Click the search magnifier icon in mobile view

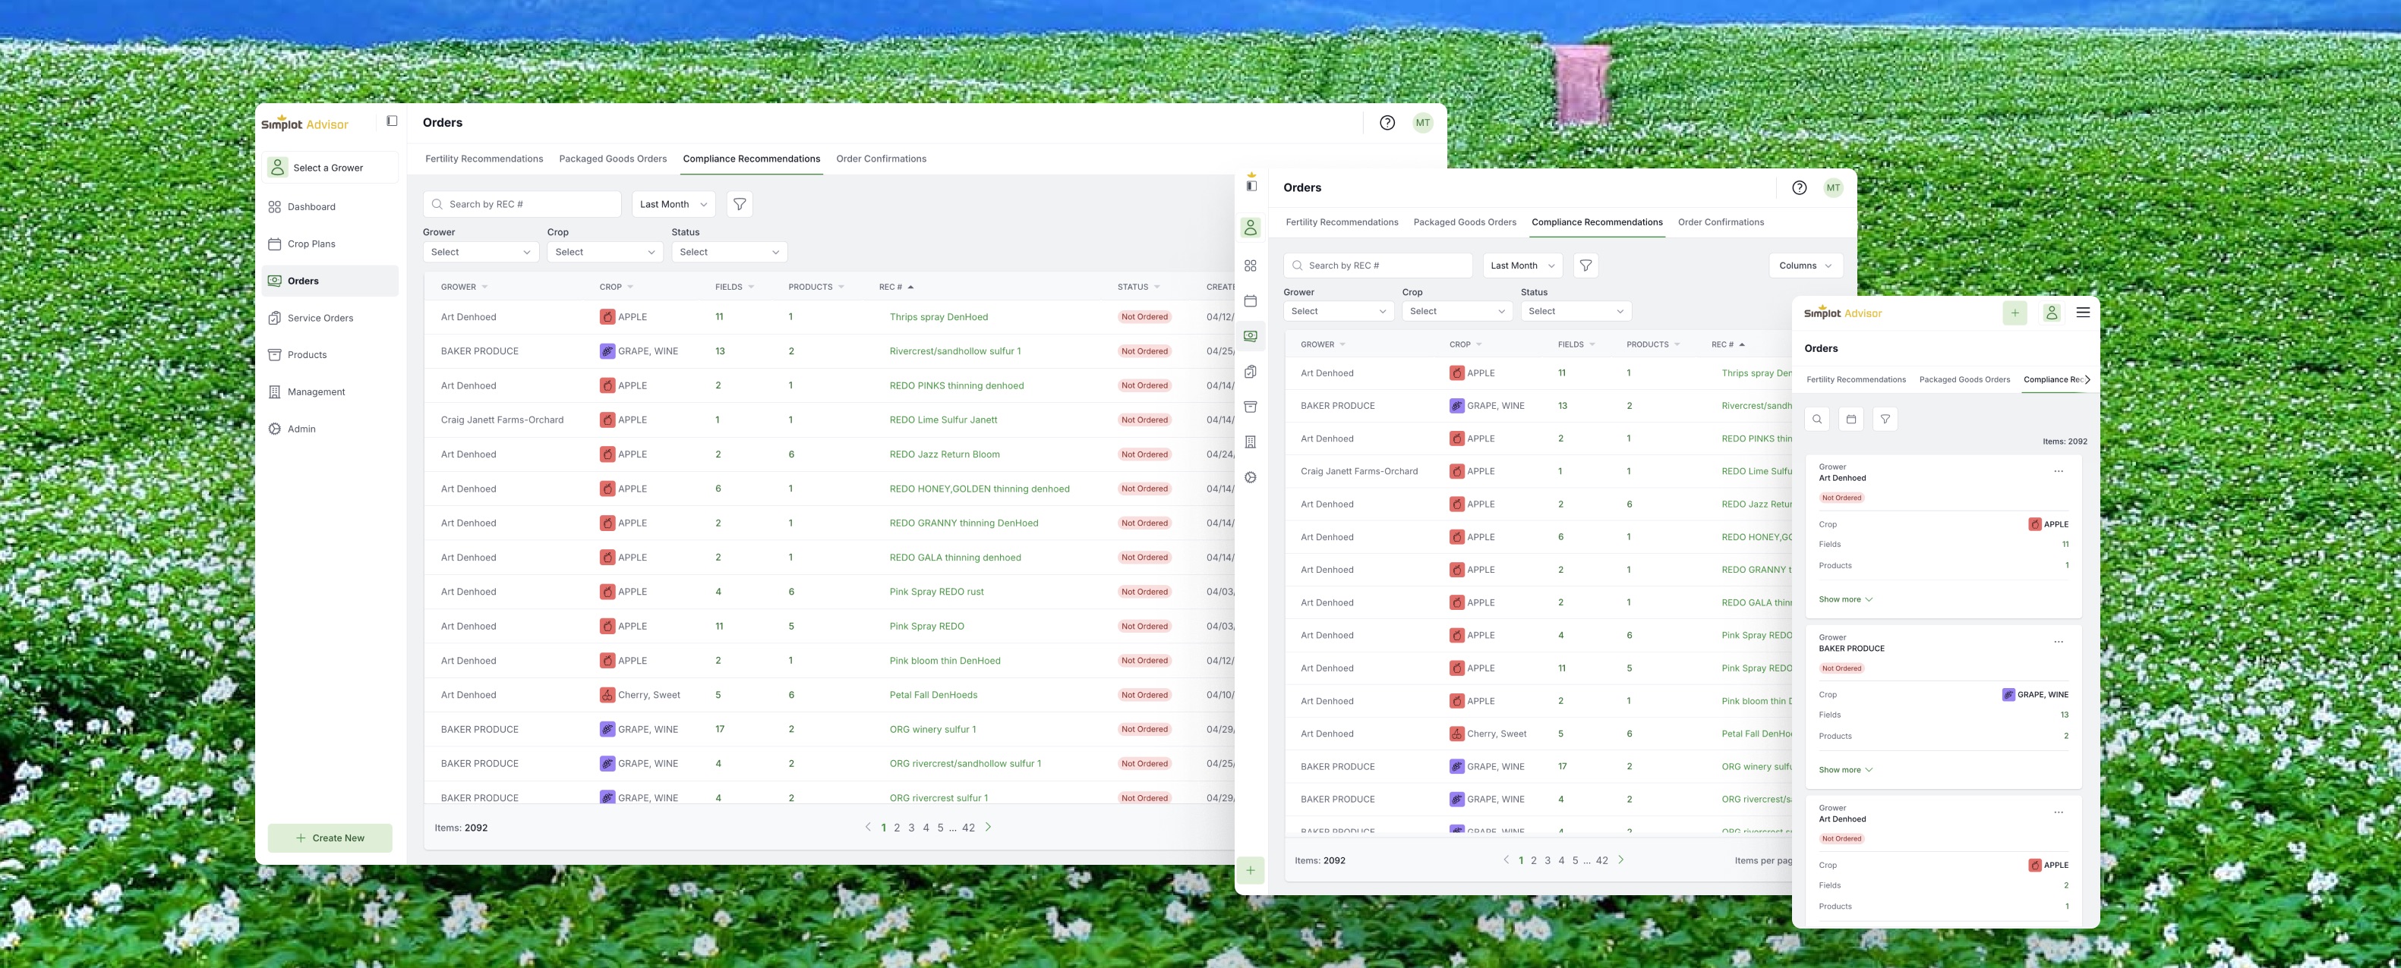click(1816, 419)
